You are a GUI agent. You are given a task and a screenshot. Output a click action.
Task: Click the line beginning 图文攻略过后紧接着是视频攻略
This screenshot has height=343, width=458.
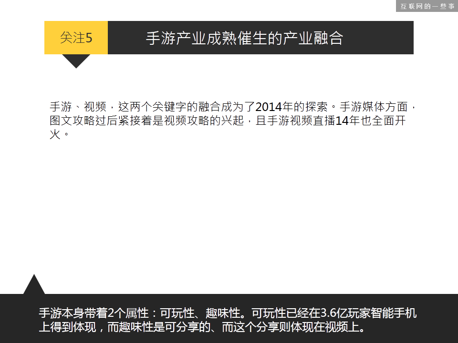click(x=228, y=121)
